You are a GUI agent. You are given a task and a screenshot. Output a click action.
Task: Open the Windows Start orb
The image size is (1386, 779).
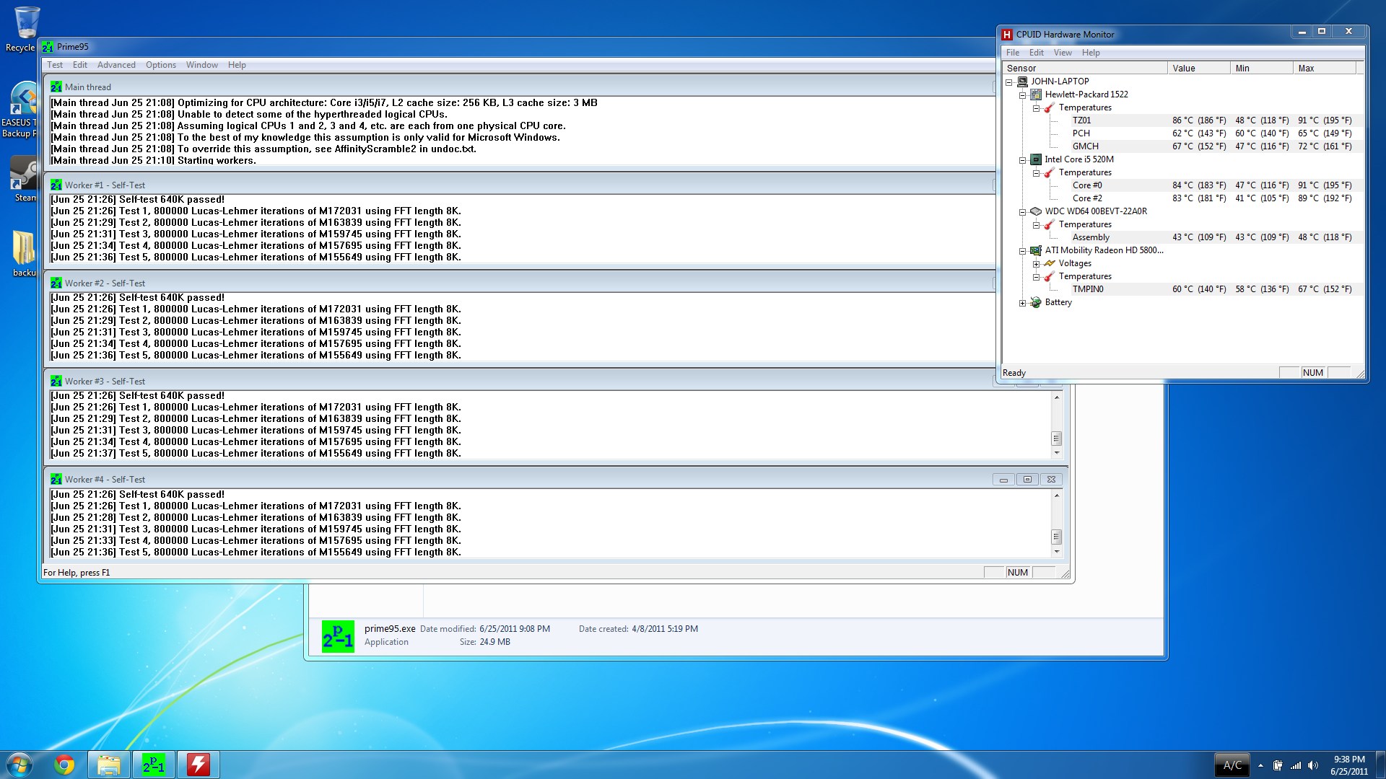click(x=19, y=765)
